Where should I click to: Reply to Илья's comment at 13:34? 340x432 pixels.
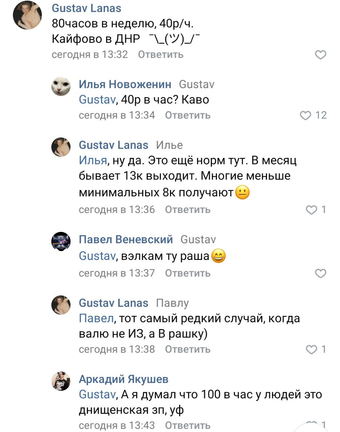coord(188,115)
